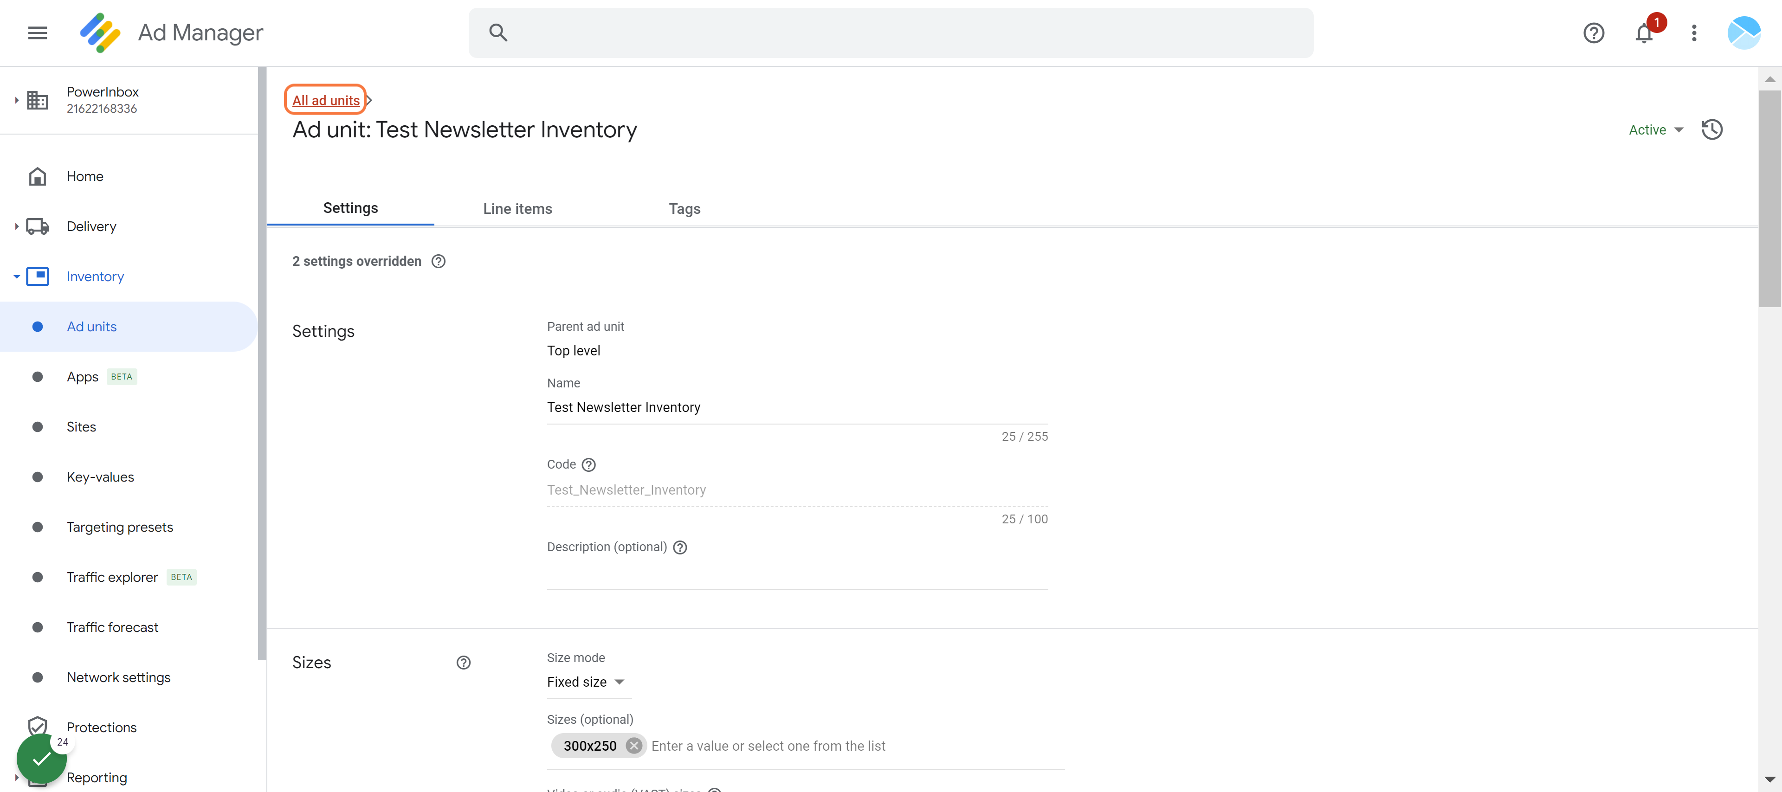Expand the PowerInbox network selector
Viewport: 1782px width, 792px height.
(16, 100)
